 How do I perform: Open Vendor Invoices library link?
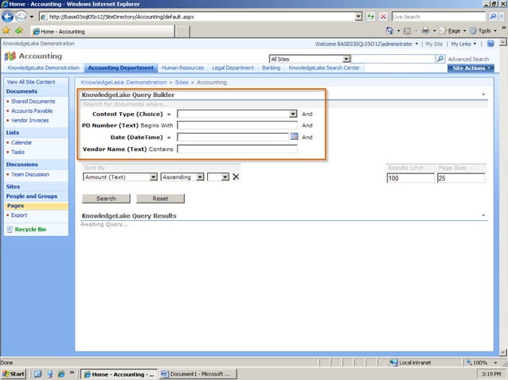[29, 120]
